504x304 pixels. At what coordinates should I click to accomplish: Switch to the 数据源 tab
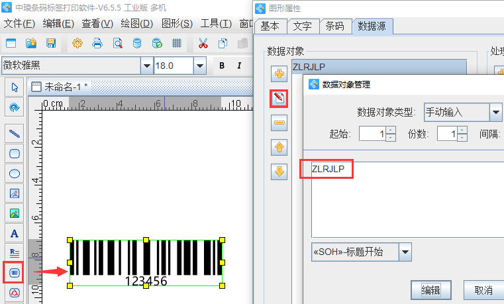372,26
